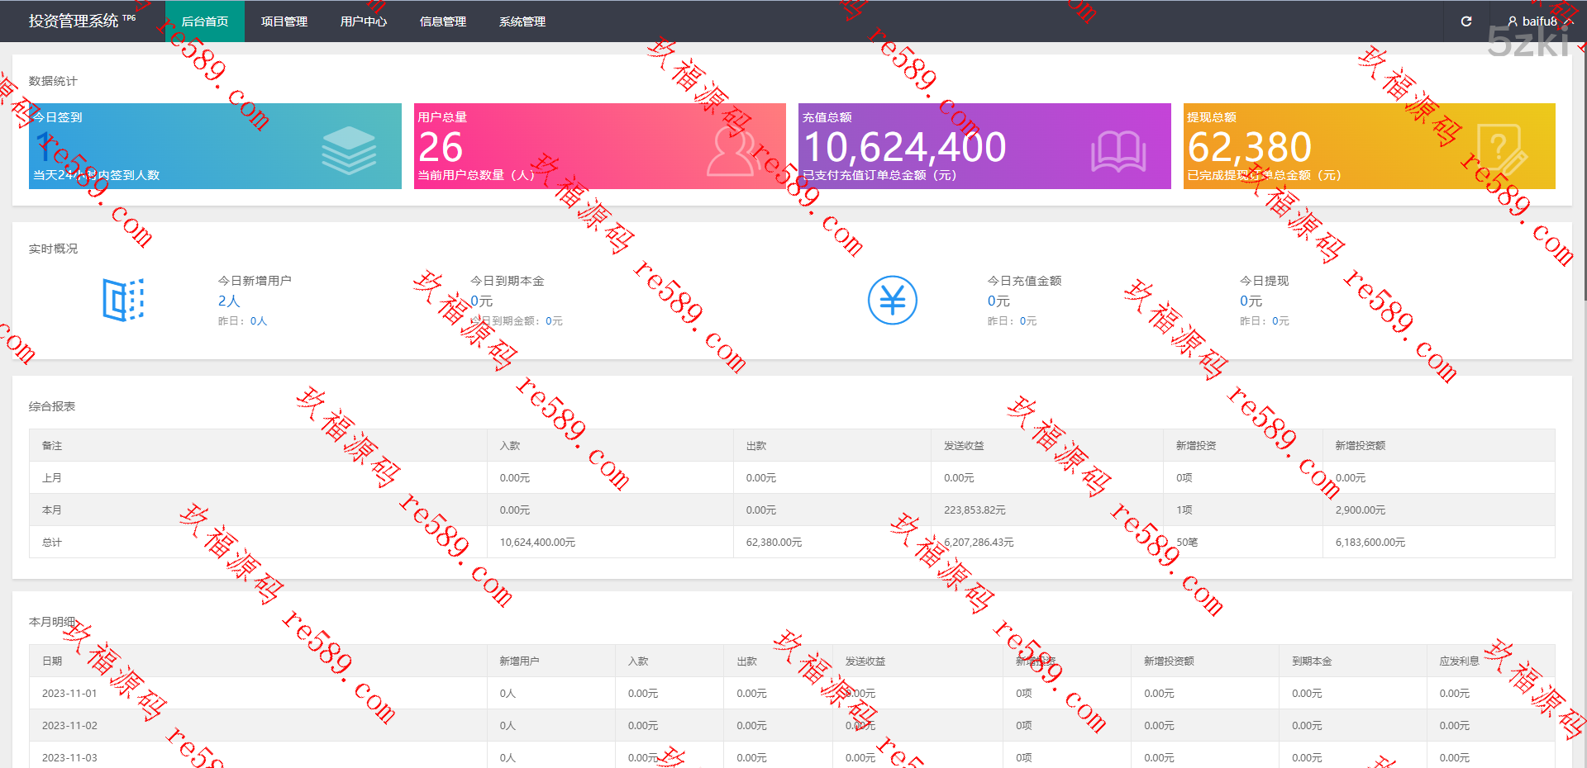Expand the 信息管理 menu

(x=443, y=21)
